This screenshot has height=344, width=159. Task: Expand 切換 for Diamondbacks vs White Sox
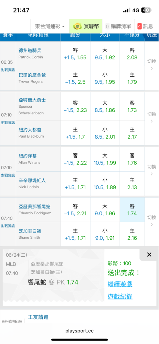[151, 221]
